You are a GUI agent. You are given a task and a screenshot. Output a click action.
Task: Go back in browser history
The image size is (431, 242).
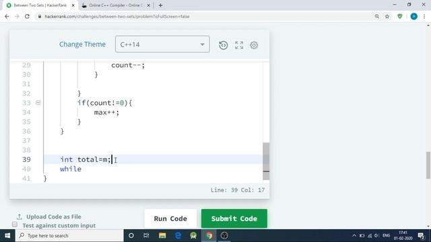(x=7, y=16)
